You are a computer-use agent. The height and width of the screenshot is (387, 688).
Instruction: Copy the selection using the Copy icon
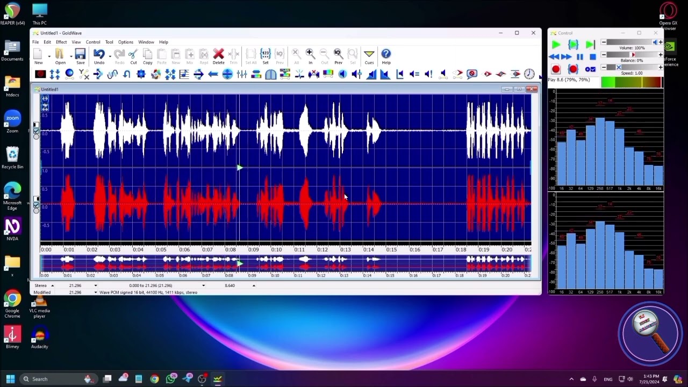coord(147,56)
